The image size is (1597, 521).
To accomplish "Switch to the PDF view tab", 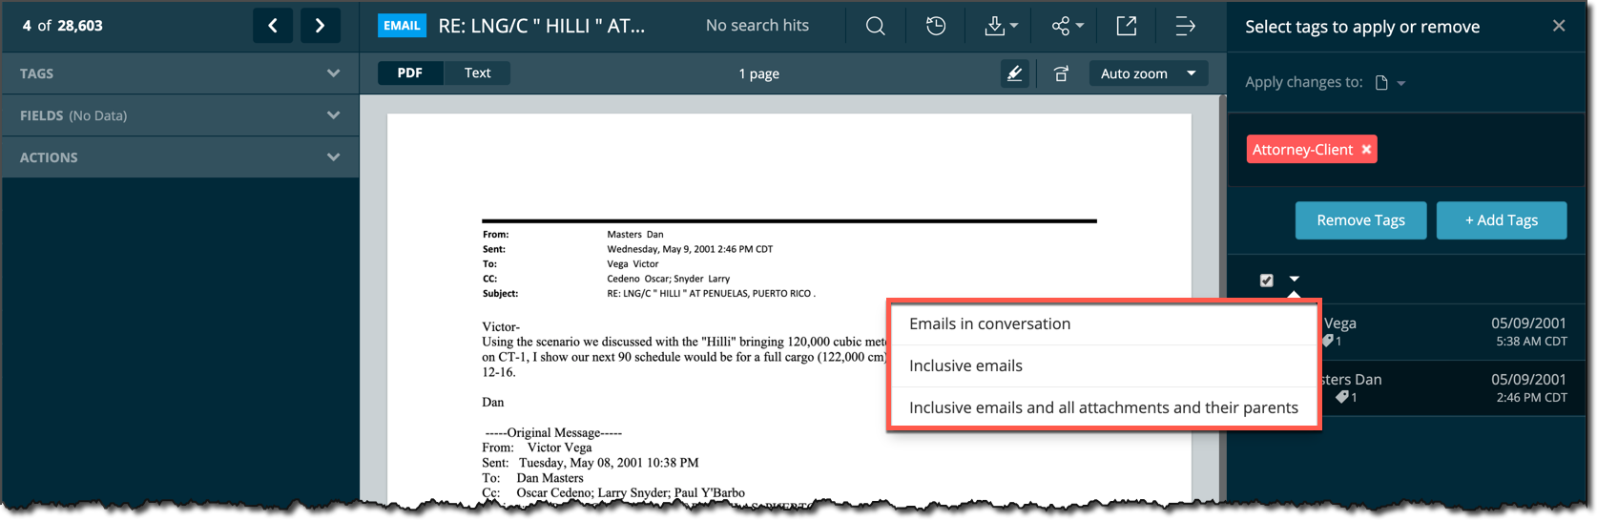I will [x=410, y=73].
